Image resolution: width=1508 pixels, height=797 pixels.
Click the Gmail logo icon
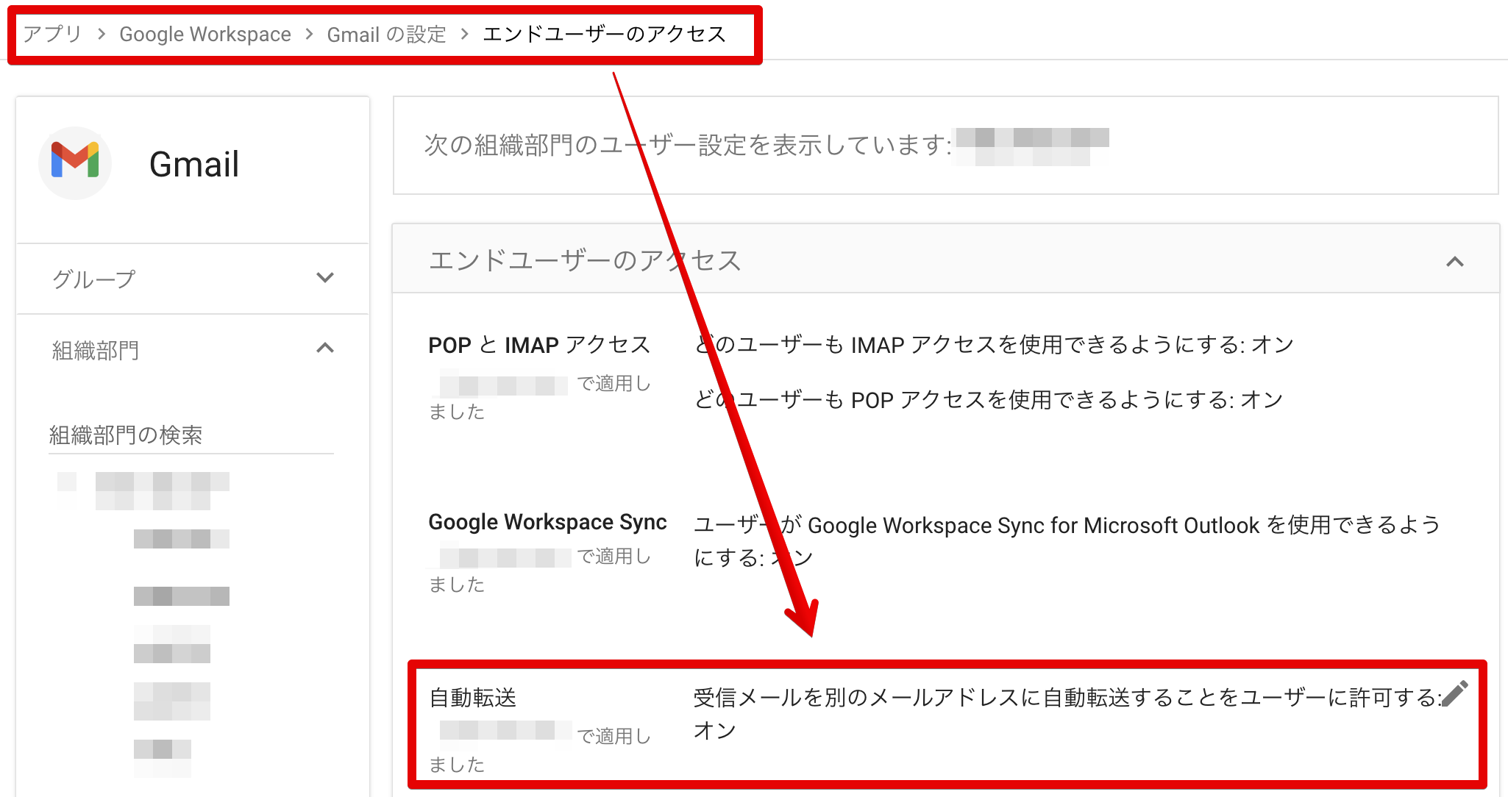pyautogui.click(x=75, y=162)
